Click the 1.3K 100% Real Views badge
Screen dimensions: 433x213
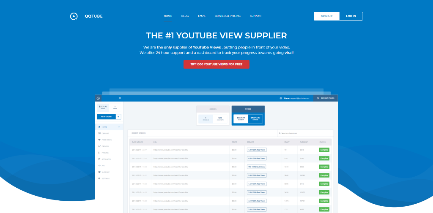[x=257, y=150]
